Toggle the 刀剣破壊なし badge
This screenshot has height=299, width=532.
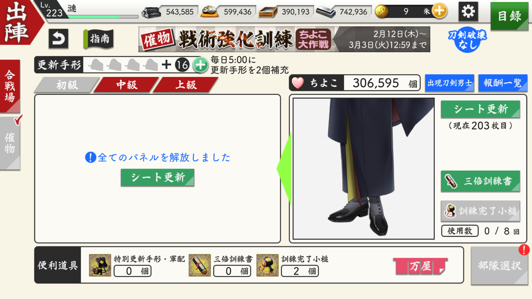[x=462, y=40]
